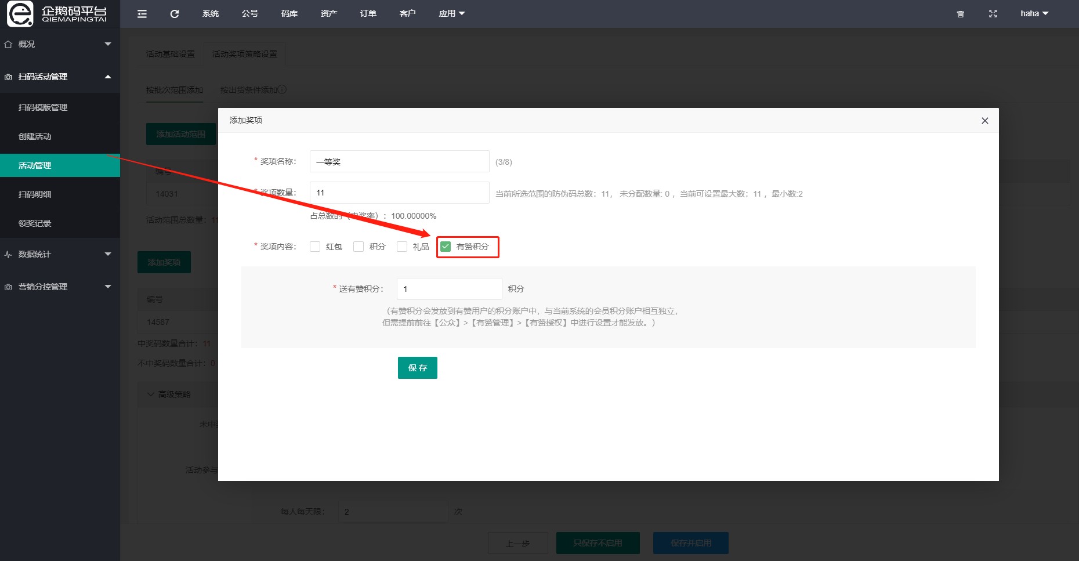Screen dimensions: 1079x561
Task: Open the 订单 top menu
Action: (x=368, y=14)
